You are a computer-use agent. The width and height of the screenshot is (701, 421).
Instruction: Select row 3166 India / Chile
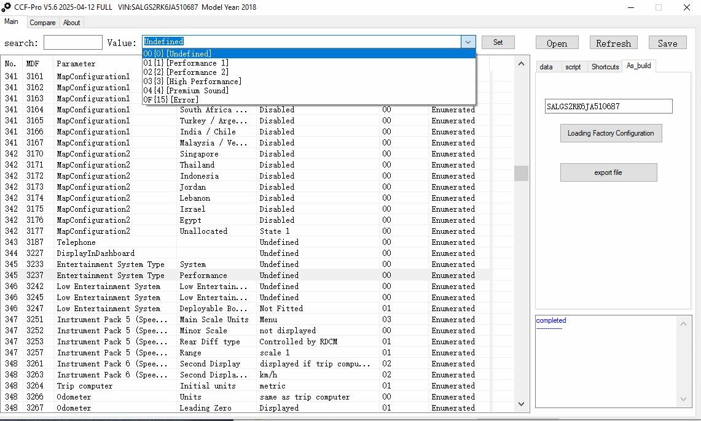pyautogui.click(x=245, y=132)
